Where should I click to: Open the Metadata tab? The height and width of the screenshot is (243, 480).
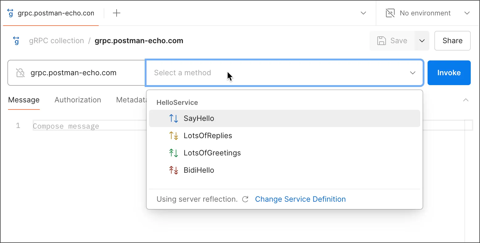point(131,100)
